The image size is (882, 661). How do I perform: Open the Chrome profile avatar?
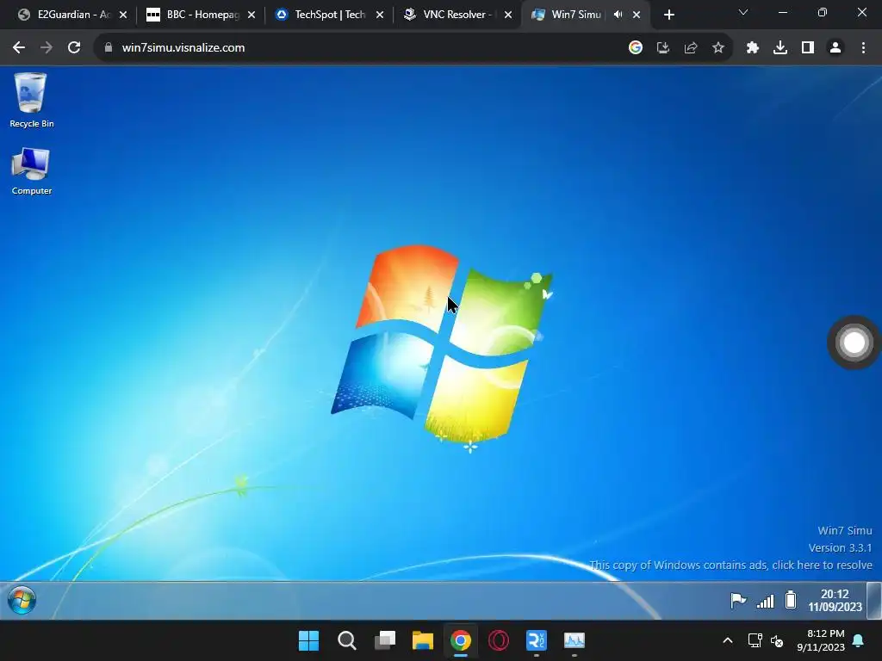(835, 48)
